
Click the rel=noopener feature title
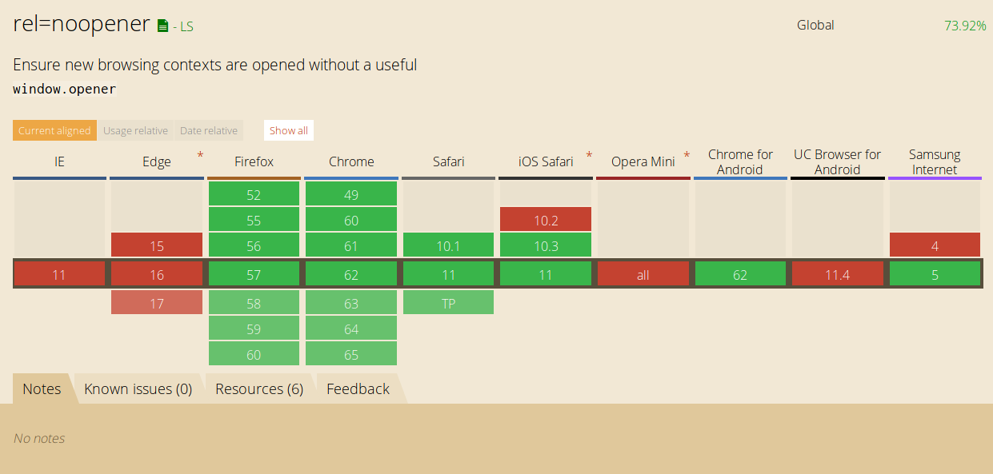click(82, 24)
